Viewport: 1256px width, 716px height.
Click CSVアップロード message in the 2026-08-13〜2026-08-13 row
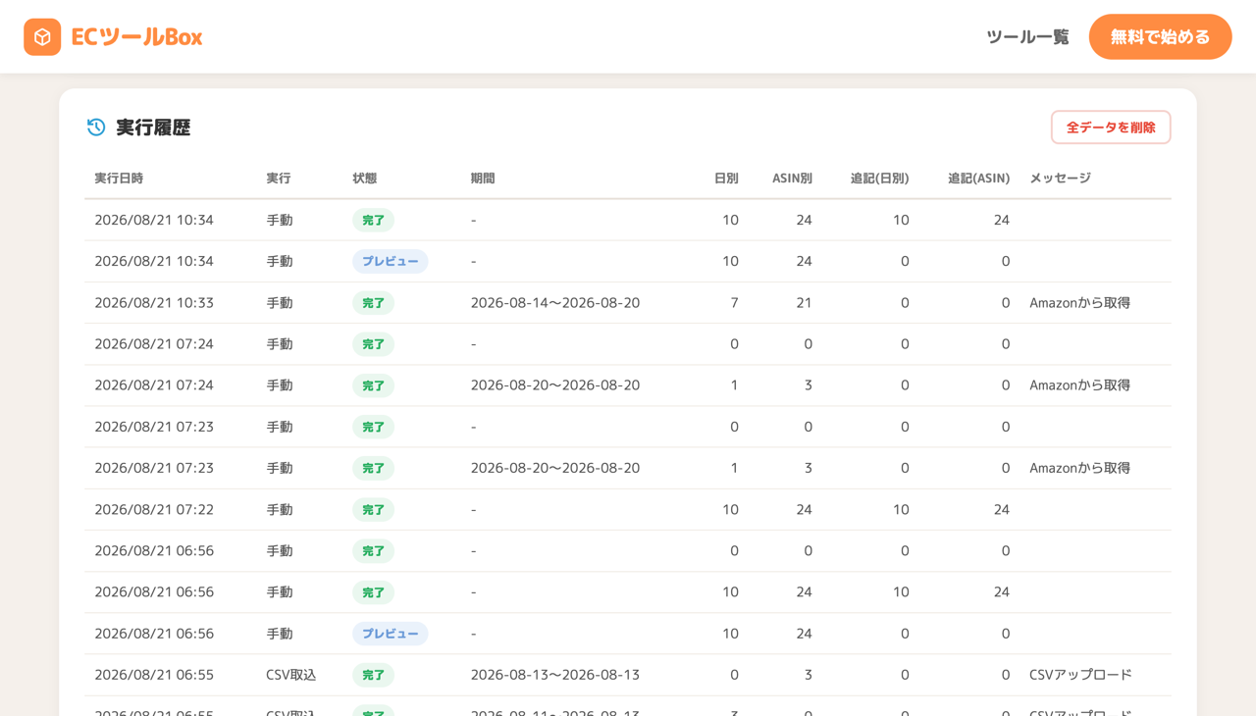coord(1080,675)
